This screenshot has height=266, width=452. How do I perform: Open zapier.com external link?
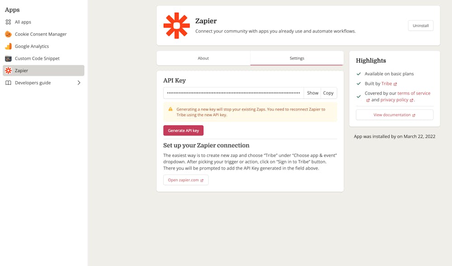(x=186, y=180)
